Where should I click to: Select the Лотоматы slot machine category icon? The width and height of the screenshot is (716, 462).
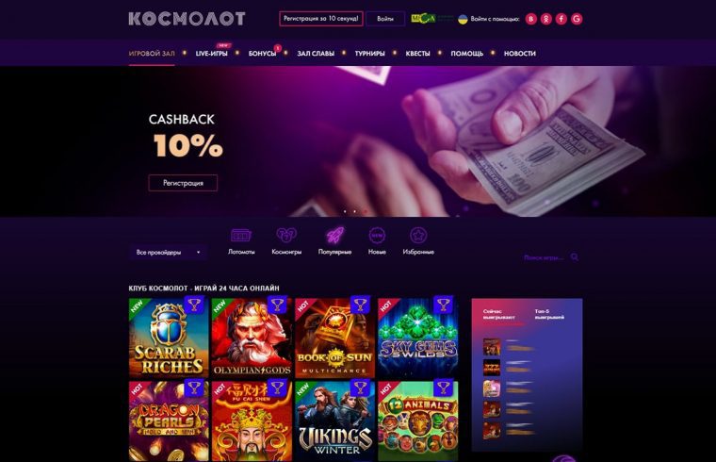pyautogui.click(x=241, y=236)
